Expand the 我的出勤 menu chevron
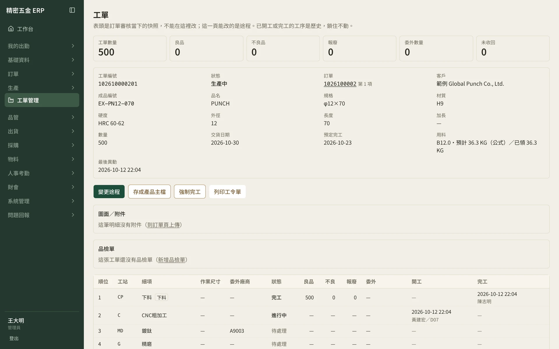 pos(73,46)
